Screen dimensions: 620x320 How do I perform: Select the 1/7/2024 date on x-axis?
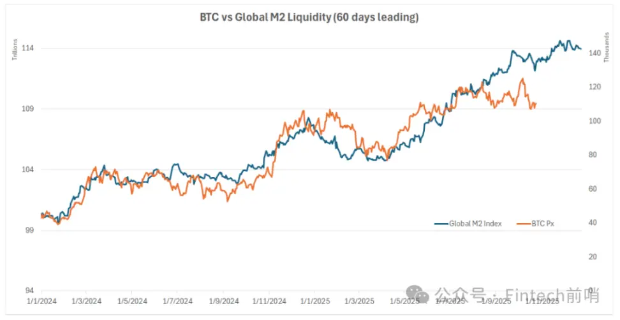pyautogui.click(x=176, y=300)
